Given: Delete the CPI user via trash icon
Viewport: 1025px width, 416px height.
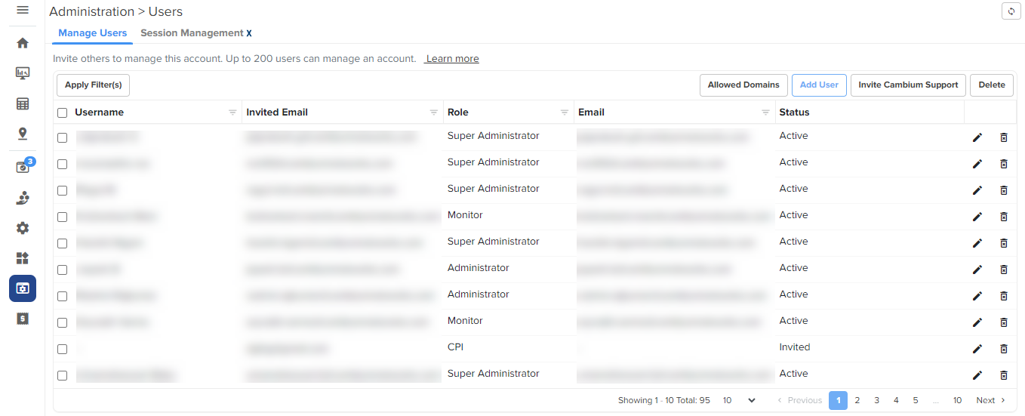Looking at the screenshot, I should coord(1003,349).
